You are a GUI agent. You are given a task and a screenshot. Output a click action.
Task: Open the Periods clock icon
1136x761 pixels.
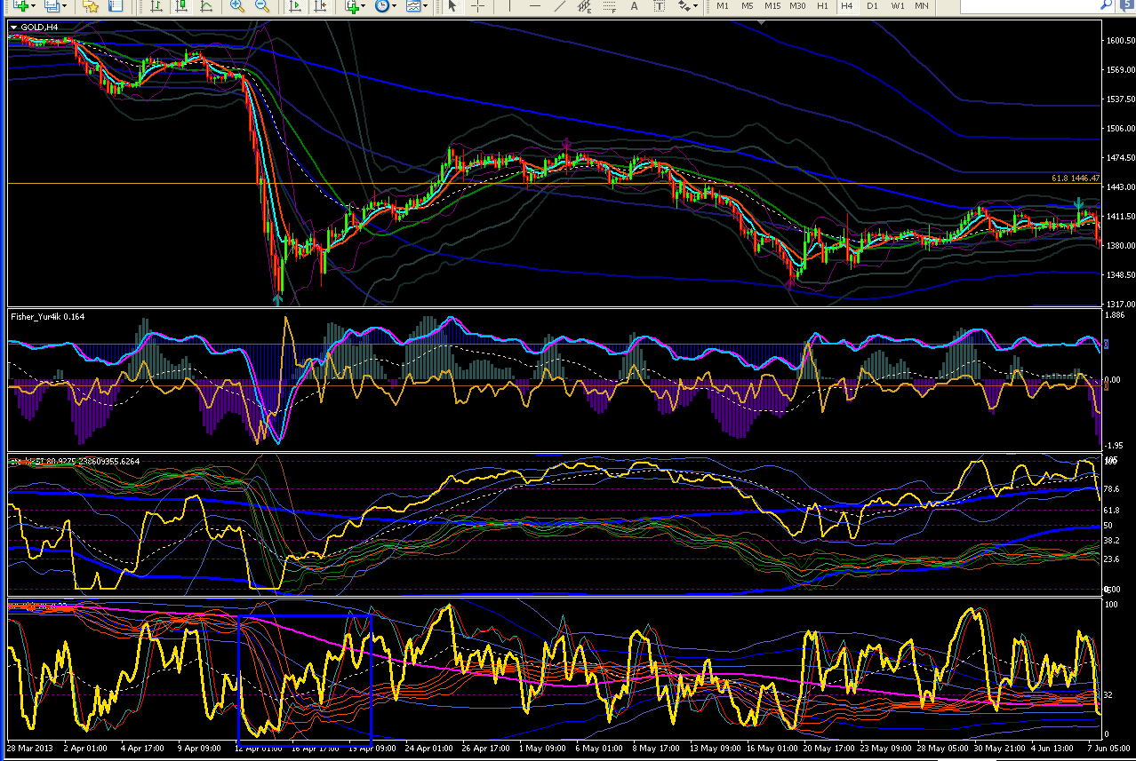[x=382, y=6]
